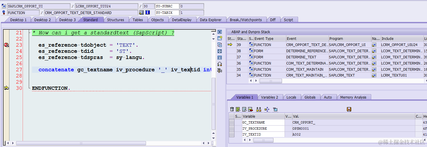Click the FUNCTION event icon in stack row 39
The width and height of the screenshot is (427, 147).
click(251, 45)
